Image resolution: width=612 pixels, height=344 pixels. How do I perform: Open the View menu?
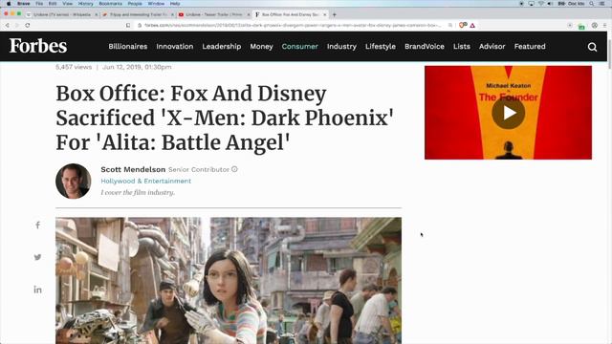[x=68, y=4]
